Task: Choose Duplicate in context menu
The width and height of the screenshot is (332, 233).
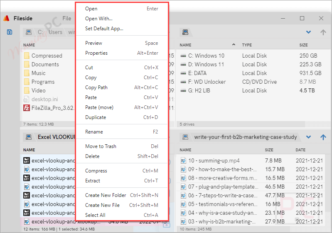Action: [122, 117]
